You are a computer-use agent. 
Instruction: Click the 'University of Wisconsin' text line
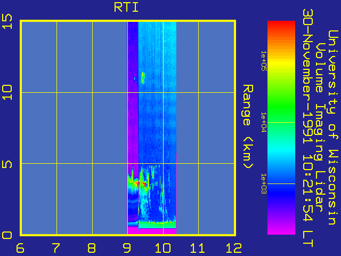click(x=333, y=127)
